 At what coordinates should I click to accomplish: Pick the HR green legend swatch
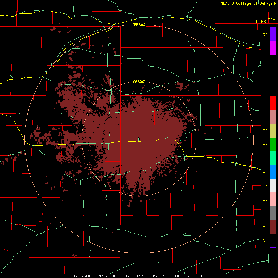[x=273, y=145]
